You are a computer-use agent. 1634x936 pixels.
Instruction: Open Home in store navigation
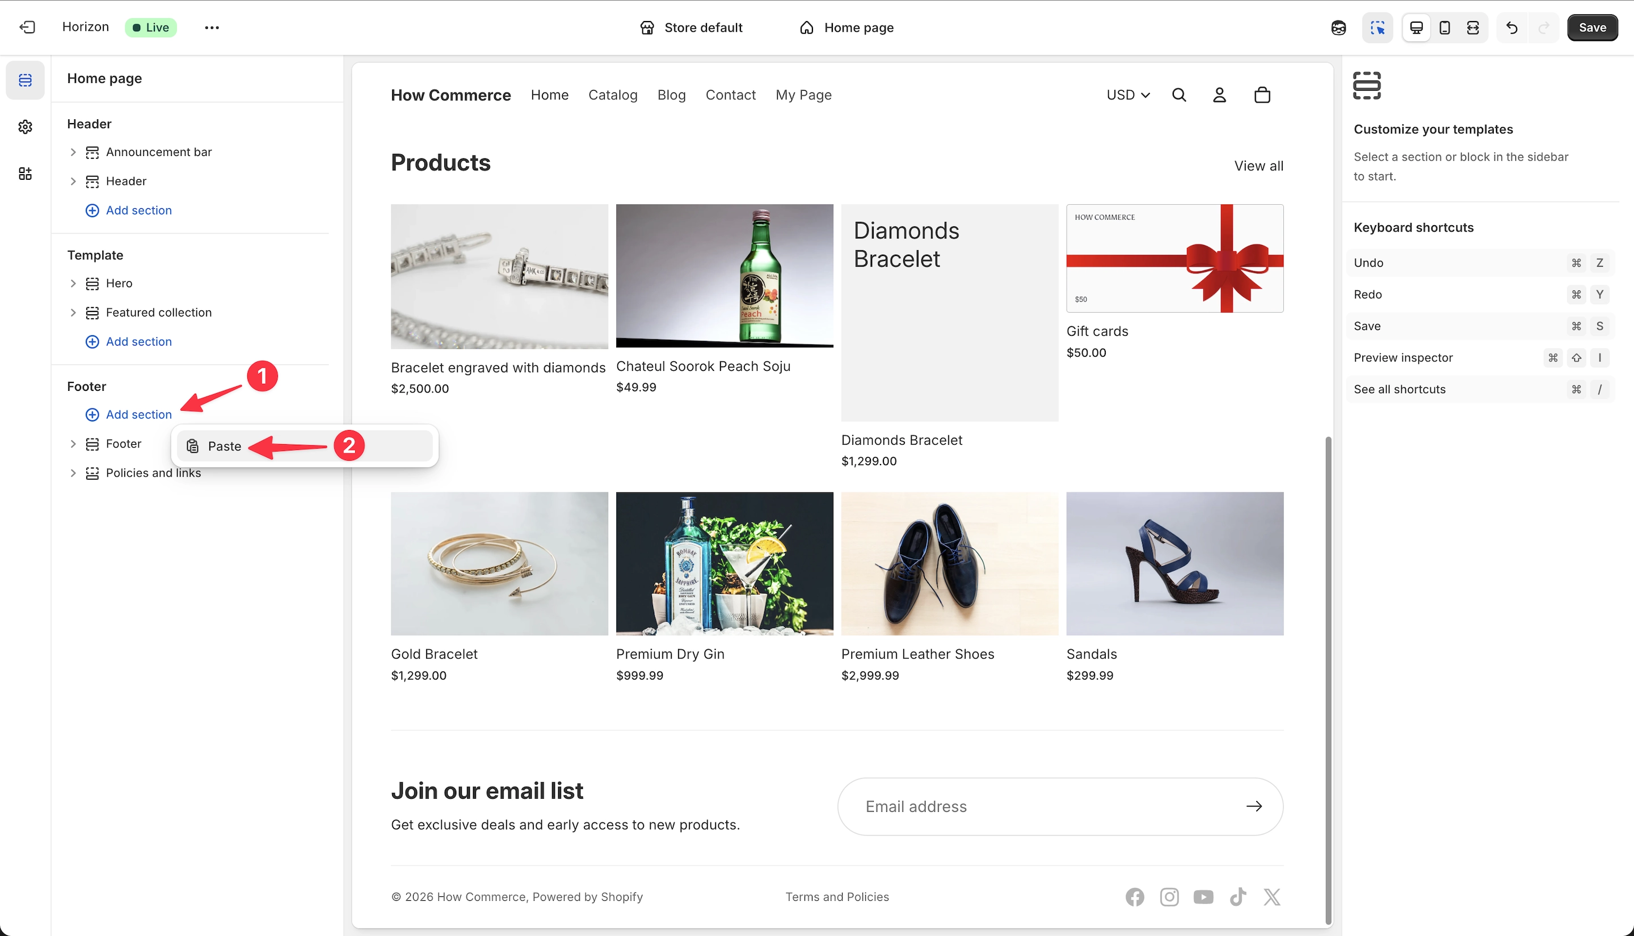tap(550, 95)
